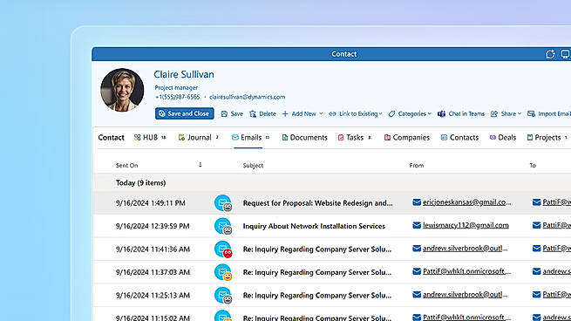Viewport: 571px width, 321px height.
Task: Toggle the Sent On sort arrow
Action: point(201,165)
